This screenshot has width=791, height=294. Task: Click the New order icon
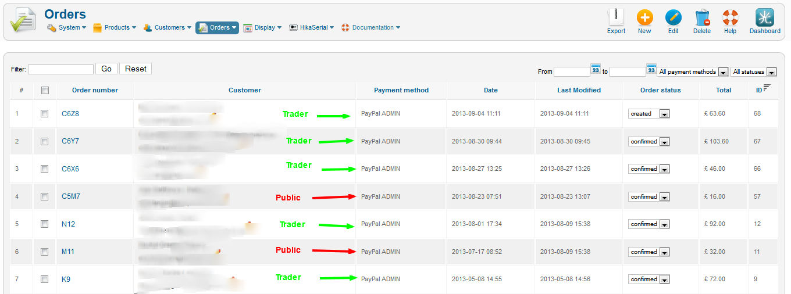tap(644, 17)
